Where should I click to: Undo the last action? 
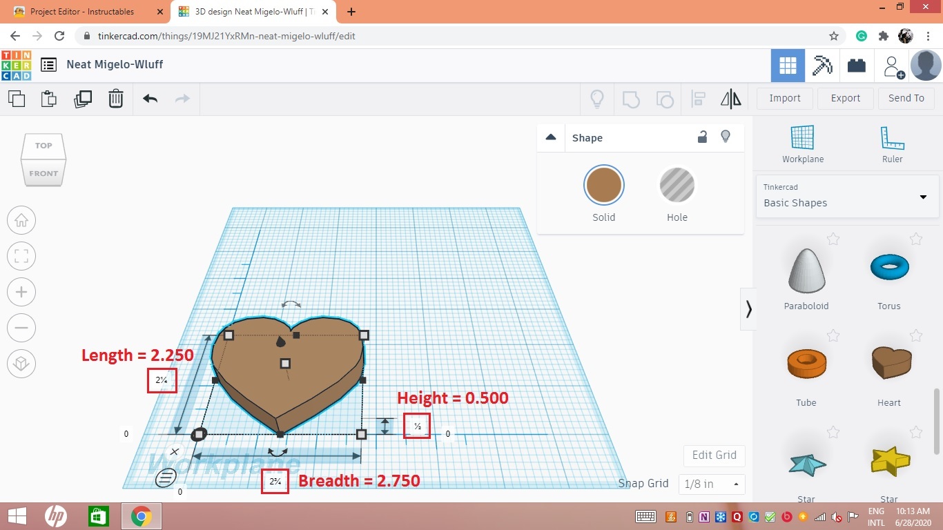tap(150, 99)
